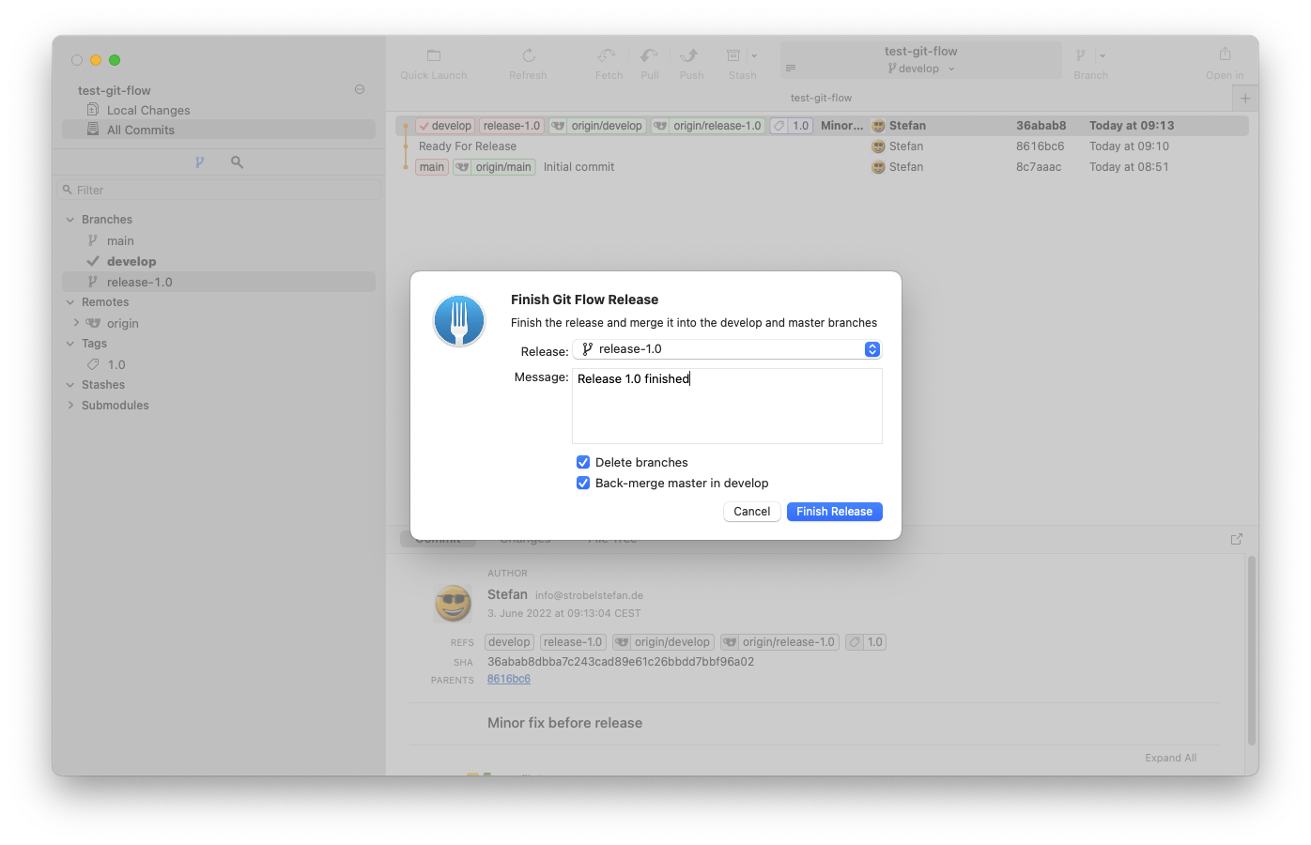1311x845 pixels.
Task: Click the search magnifier icon above the filter
Action: (x=236, y=161)
